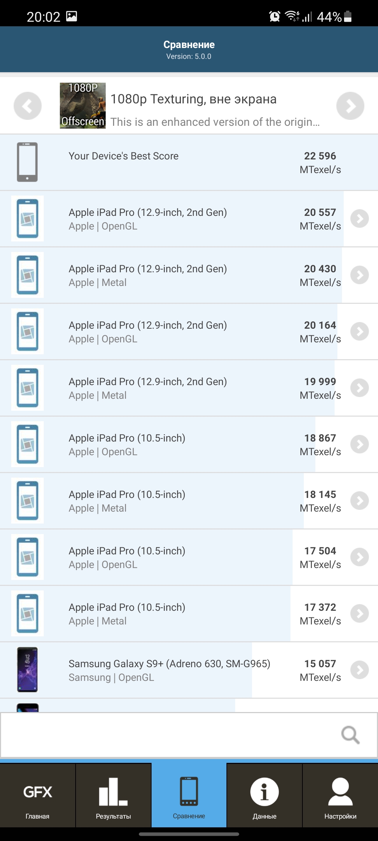
Task: Select Your Device's Best Score row
Action: (189, 162)
